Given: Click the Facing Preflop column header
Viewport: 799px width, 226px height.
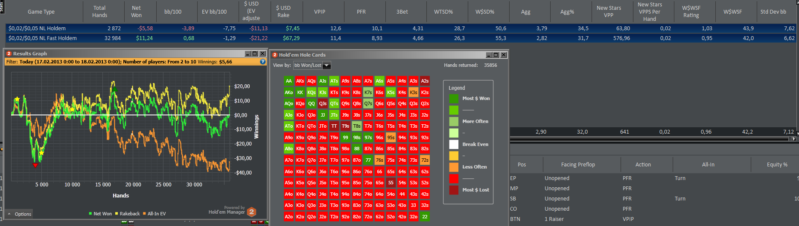Looking at the screenshot, I should 577,165.
